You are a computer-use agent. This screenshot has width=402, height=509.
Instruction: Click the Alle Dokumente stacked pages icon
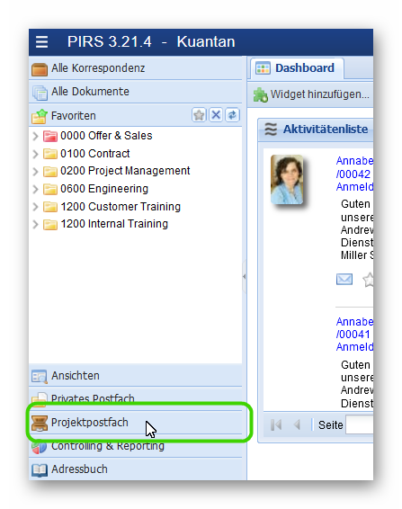pos(40,93)
